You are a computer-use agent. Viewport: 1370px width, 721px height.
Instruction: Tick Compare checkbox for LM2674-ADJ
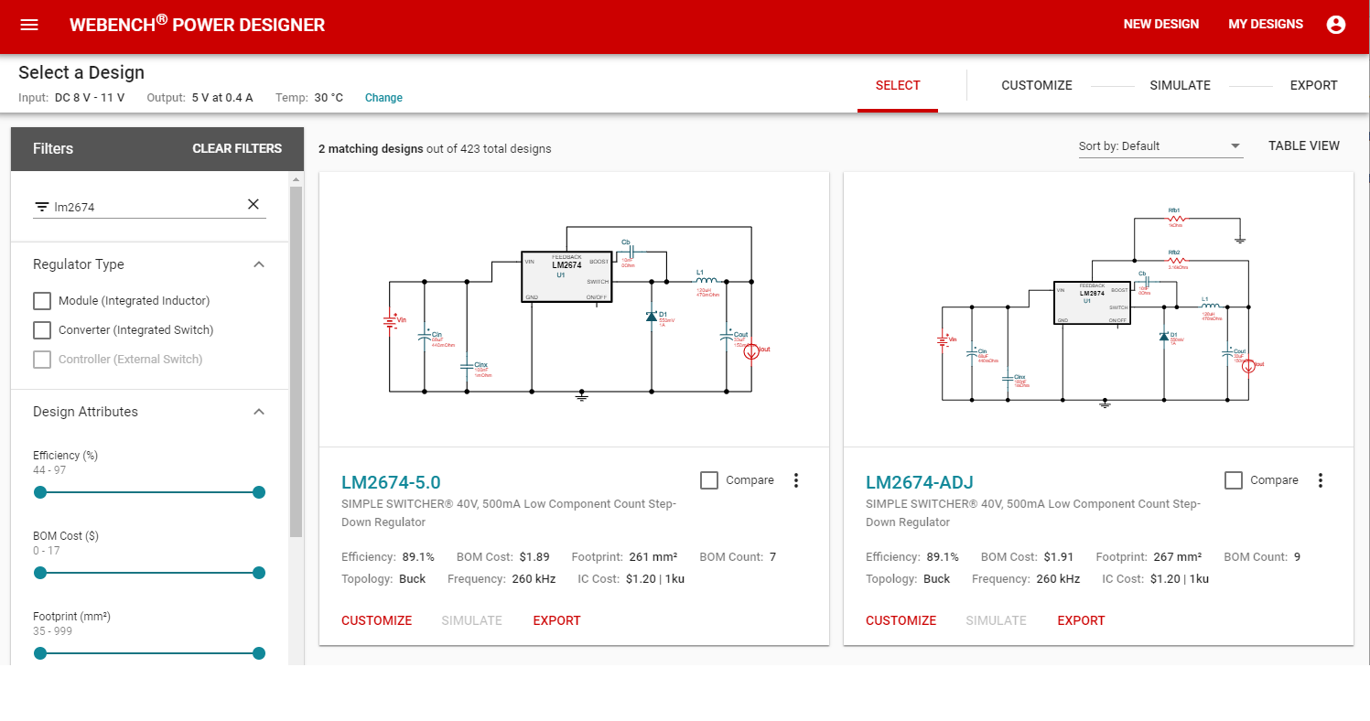click(x=1234, y=480)
